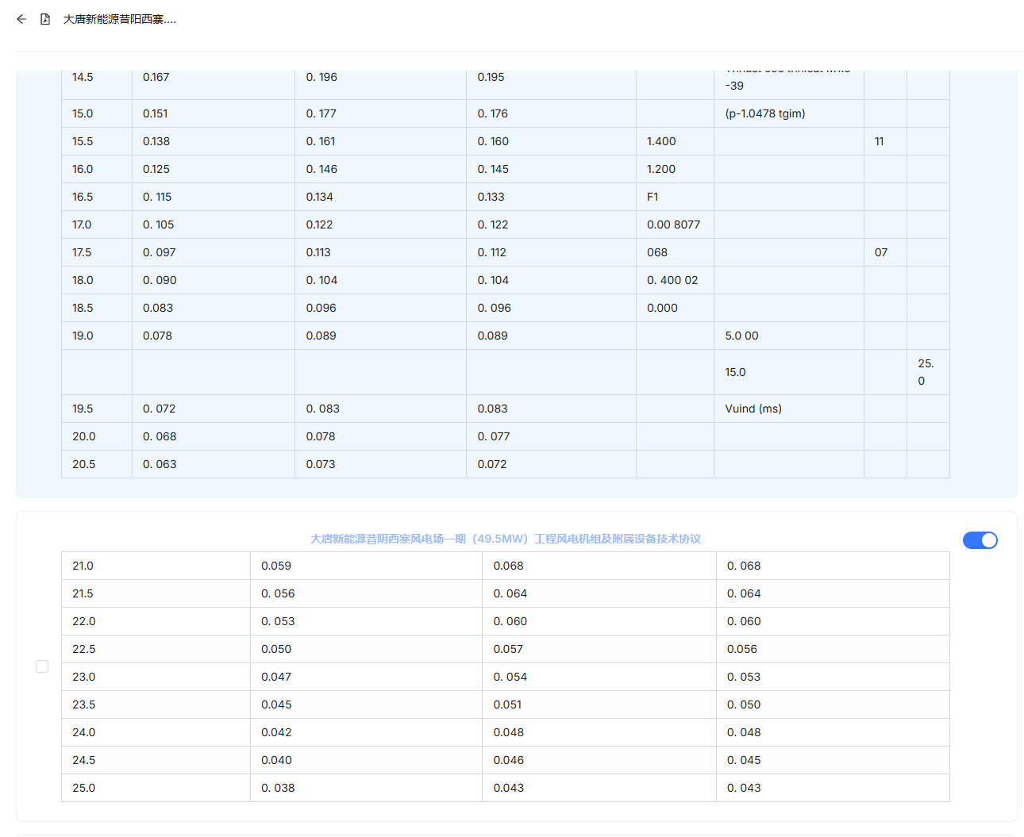Click the cell 'Vuind (ms)'
1024x837 pixels.
click(789, 409)
